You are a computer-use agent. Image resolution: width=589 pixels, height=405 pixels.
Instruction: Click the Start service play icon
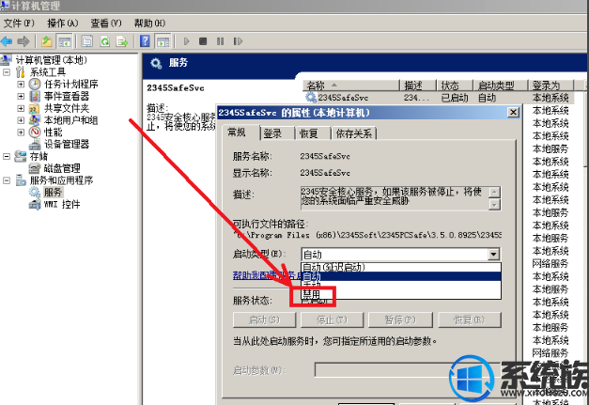pos(186,41)
